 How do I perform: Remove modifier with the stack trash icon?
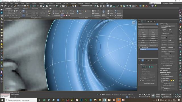[148, 60]
